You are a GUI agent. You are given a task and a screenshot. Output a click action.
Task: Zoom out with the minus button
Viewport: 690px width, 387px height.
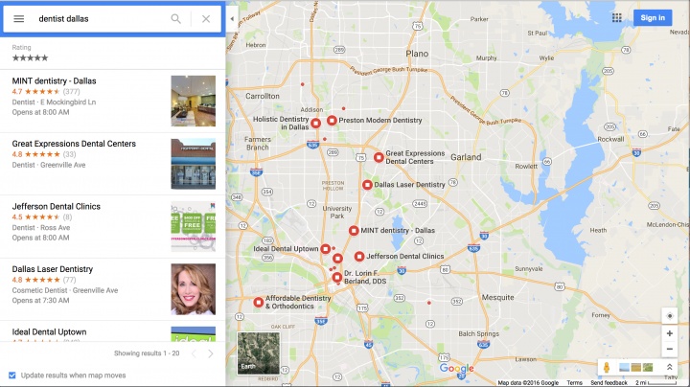[669, 350]
